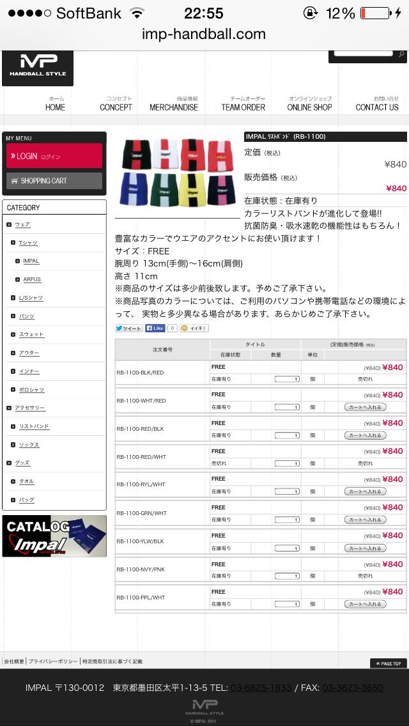Viewport: 409px width, 726px height.
Task: Click the red LOGIN button
Action: [54, 156]
